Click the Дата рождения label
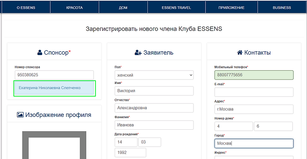 [x=127, y=134]
